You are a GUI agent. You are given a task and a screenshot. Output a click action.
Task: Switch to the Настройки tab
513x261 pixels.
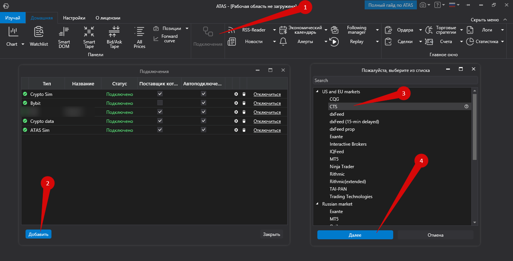click(x=74, y=18)
